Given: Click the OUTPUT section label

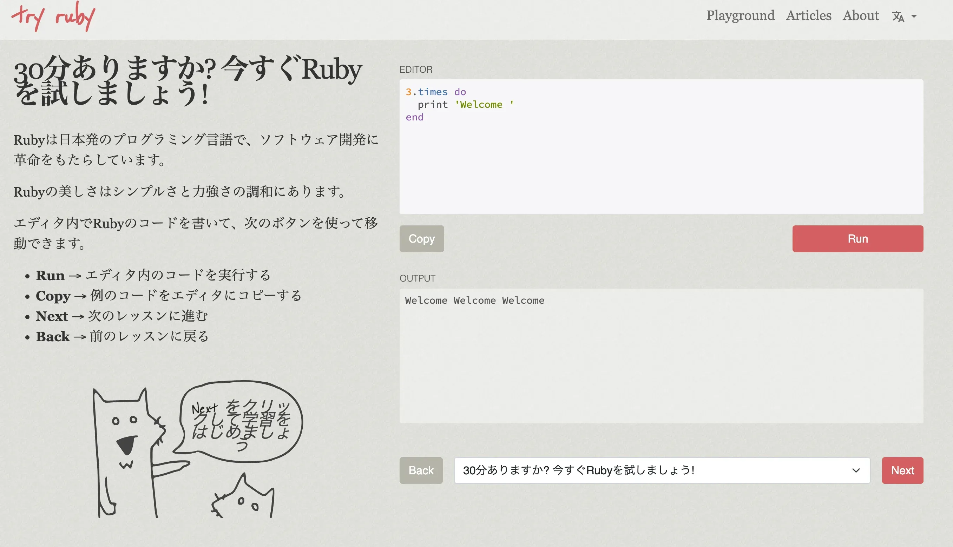Looking at the screenshot, I should [418, 278].
